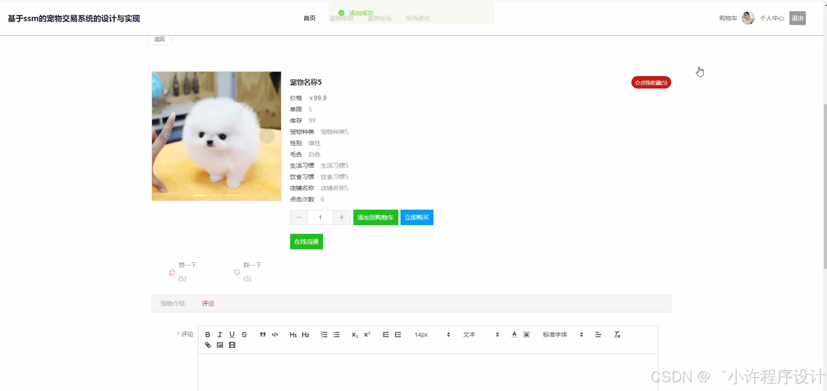Click the 宠物名称5 product title
The width and height of the screenshot is (827, 391).
click(x=306, y=82)
